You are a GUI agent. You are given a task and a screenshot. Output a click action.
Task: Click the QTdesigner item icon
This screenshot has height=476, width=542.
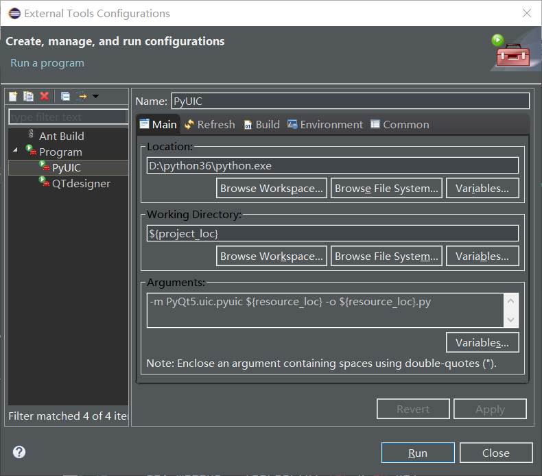[44, 181]
